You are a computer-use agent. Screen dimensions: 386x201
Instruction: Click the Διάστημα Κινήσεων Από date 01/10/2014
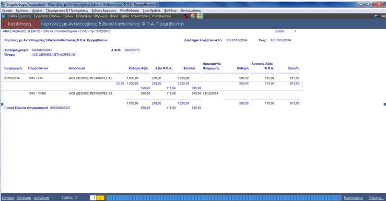coord(236,40)
